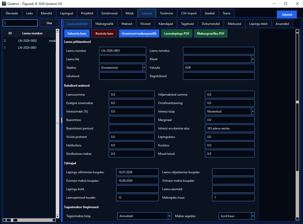The image size is (303, 224).
Task: Switch to the Käendajad tab
Action: (166, 24)
